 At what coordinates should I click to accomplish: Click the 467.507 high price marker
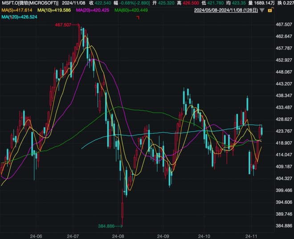point(64,25)
